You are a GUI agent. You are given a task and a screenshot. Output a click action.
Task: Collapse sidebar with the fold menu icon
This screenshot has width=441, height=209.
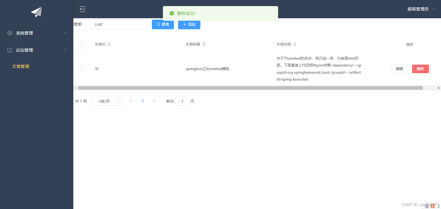82,9
